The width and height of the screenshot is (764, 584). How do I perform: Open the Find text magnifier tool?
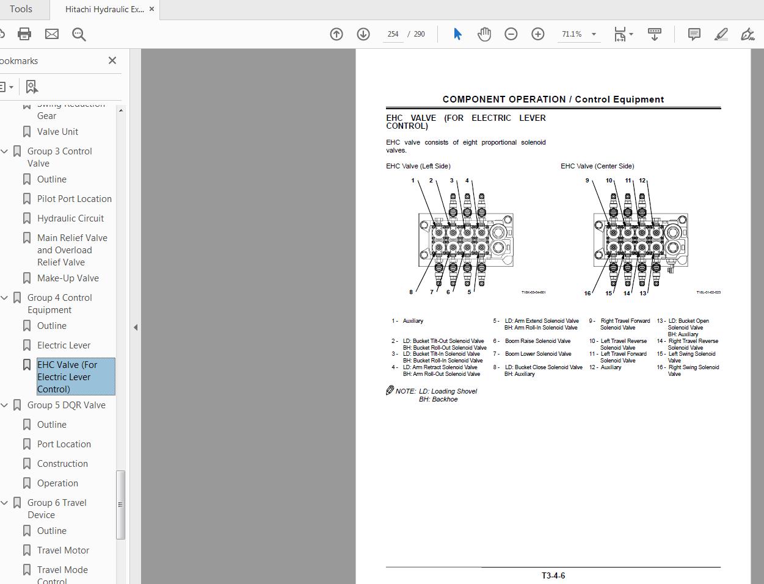79,34
